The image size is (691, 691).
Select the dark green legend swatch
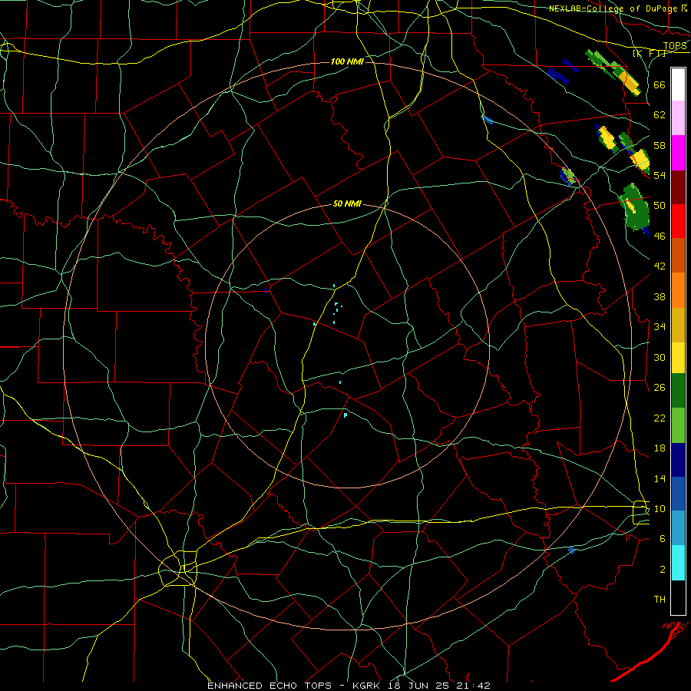point(678,391)
